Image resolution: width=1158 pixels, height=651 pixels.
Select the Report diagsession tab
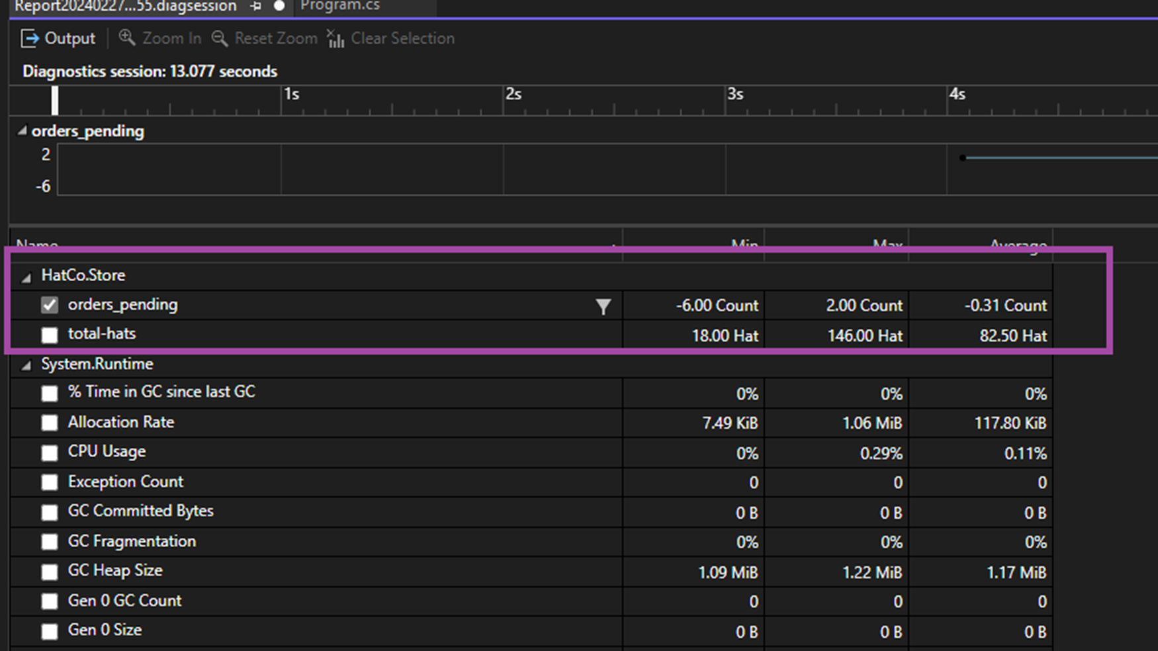(x=126, y=6)
